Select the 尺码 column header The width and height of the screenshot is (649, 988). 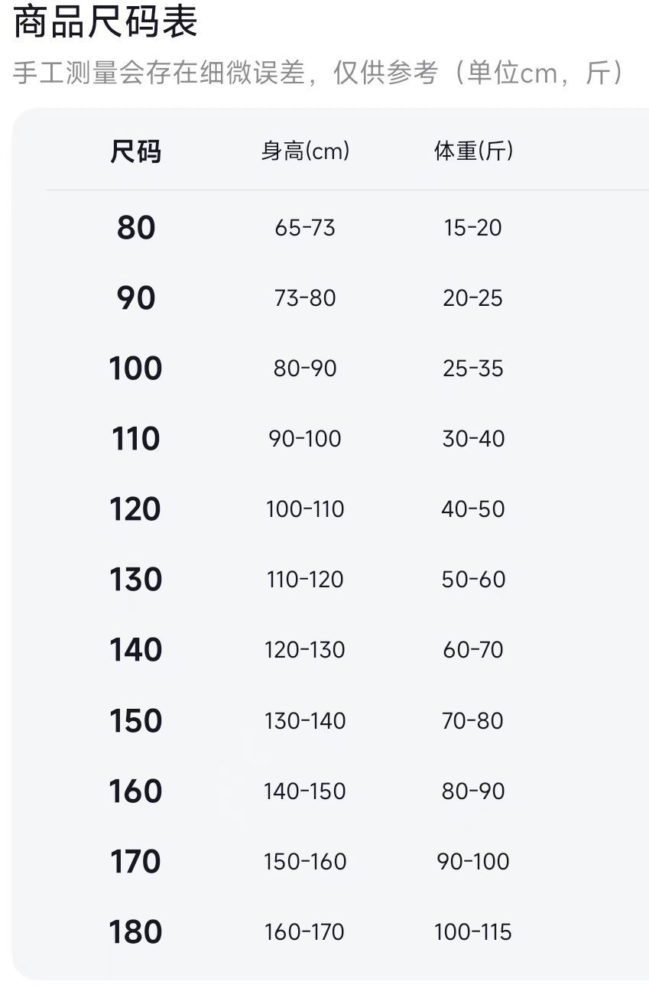135,151
